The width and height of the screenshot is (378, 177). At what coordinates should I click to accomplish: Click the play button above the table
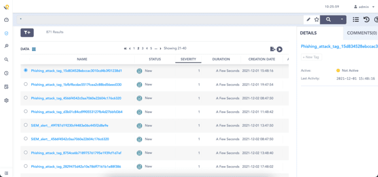[279, 49]
